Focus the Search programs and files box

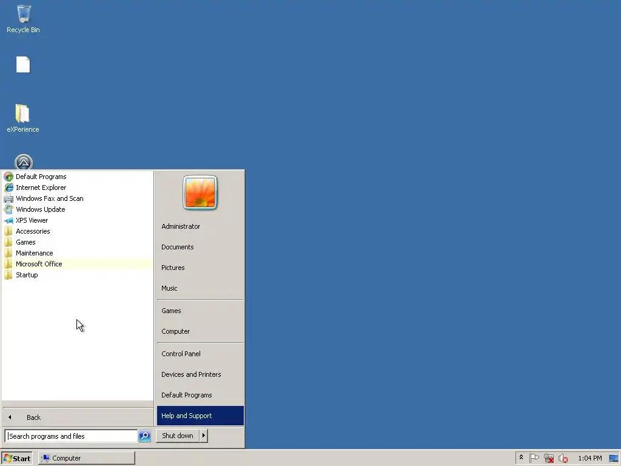[72, 436]
